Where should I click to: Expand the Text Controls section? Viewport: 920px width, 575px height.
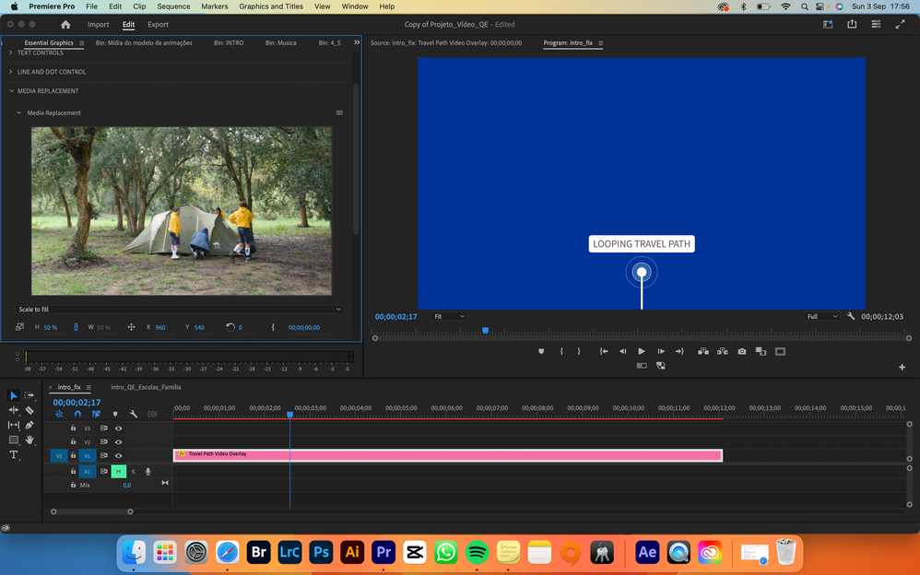point(41,53)
